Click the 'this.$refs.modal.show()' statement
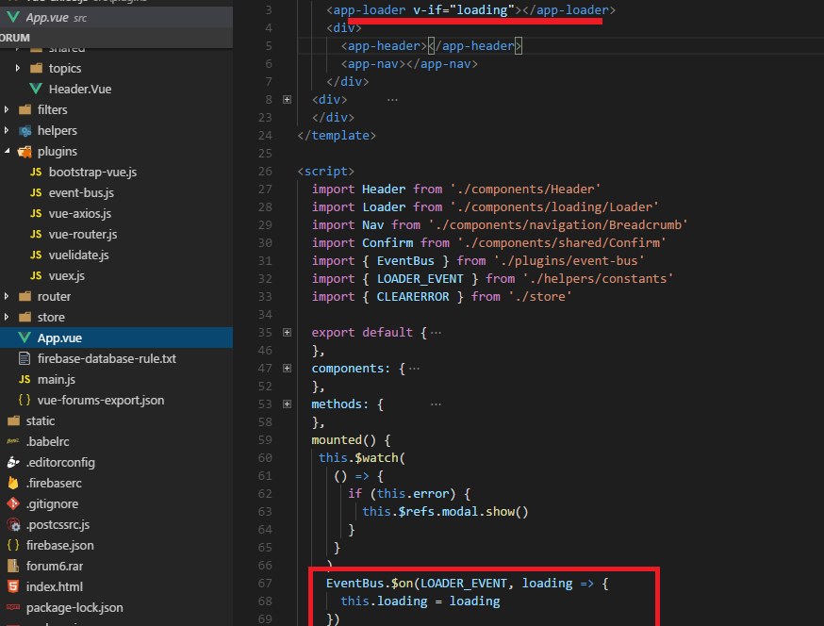 [x=445, y=511]
